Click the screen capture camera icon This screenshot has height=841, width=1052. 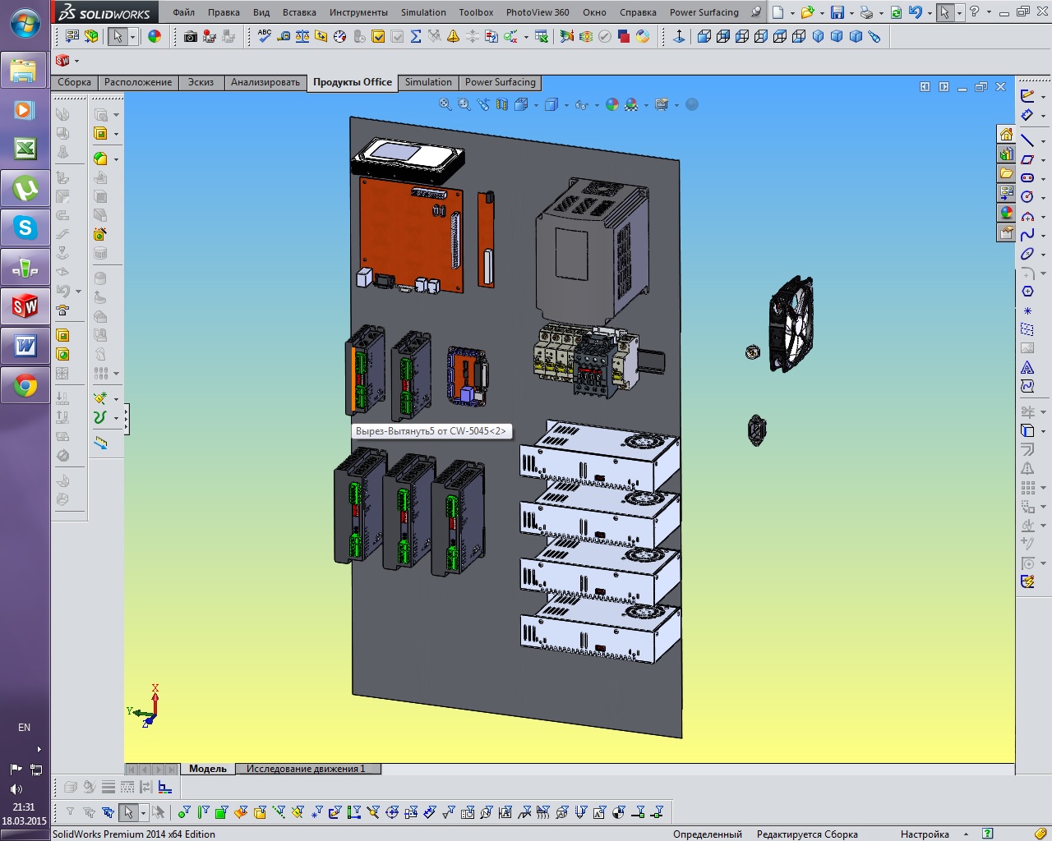tap(191, 37)
